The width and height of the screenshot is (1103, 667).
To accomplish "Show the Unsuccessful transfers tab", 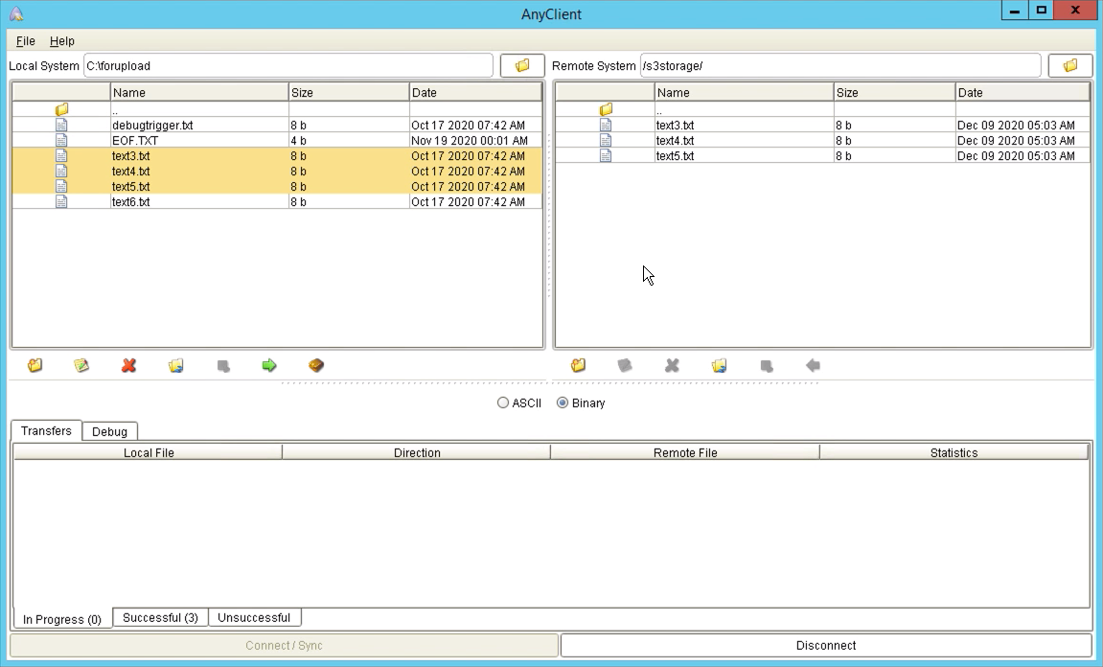I will [254, 618].
